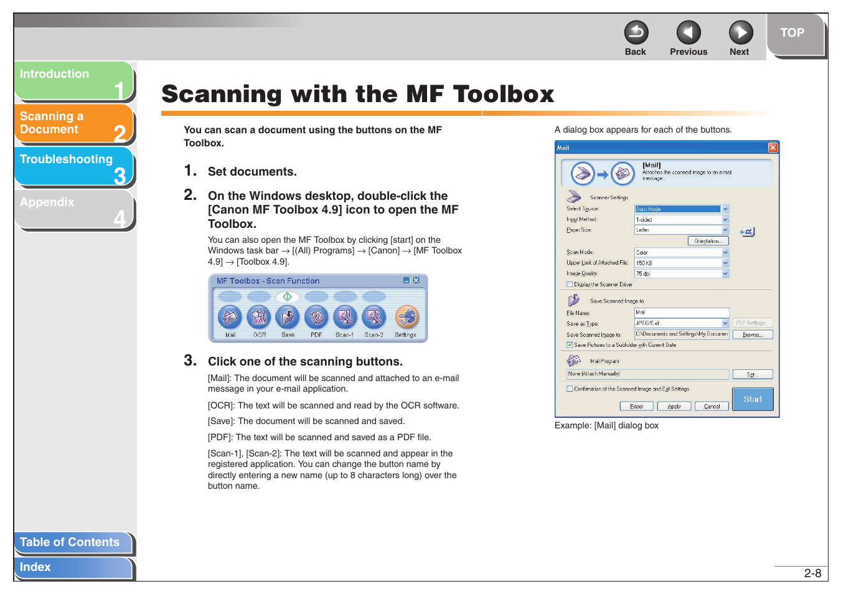841x594 pixels.
Task: Open Settings in MF Toolbox
Action: [406, 317]
